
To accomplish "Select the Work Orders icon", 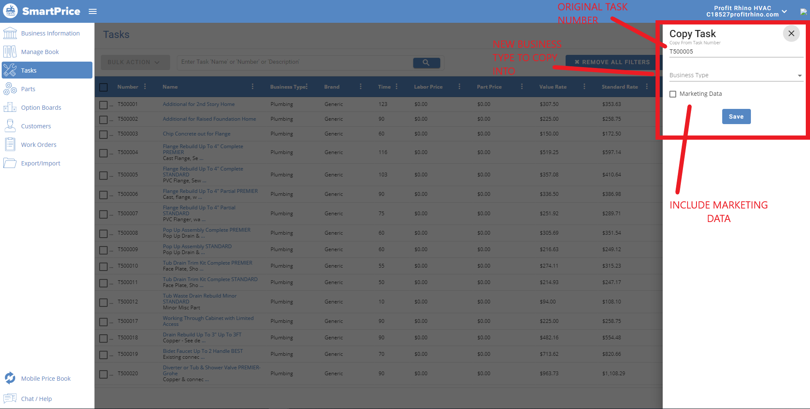I will (x=10, y=144).
